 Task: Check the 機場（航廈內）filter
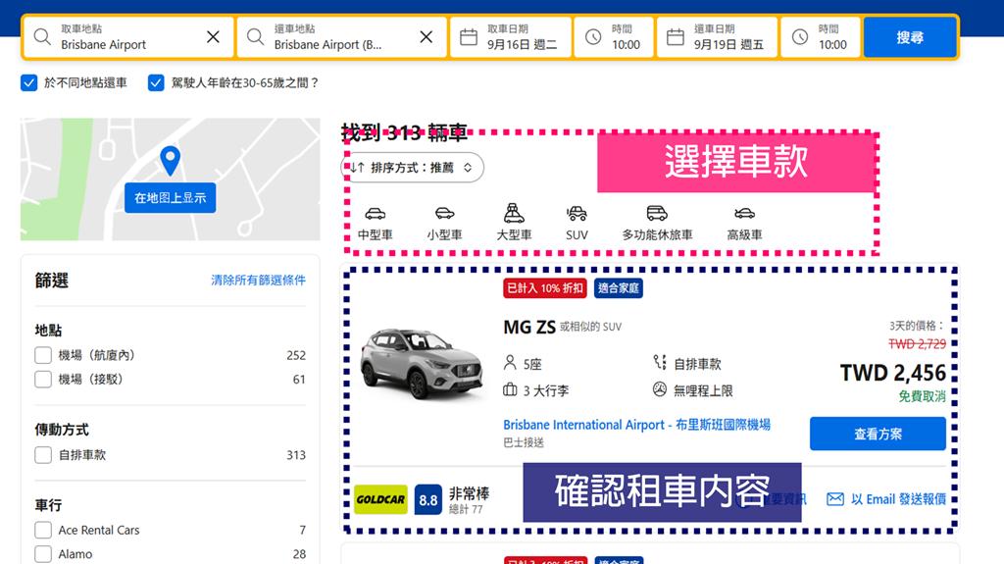click(43, 355)
